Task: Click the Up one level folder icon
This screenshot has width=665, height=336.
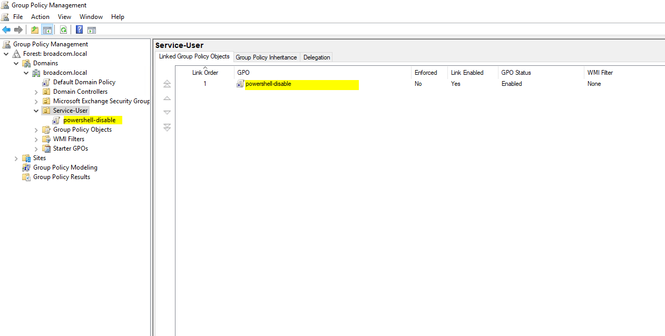Action: pos(35,30)
